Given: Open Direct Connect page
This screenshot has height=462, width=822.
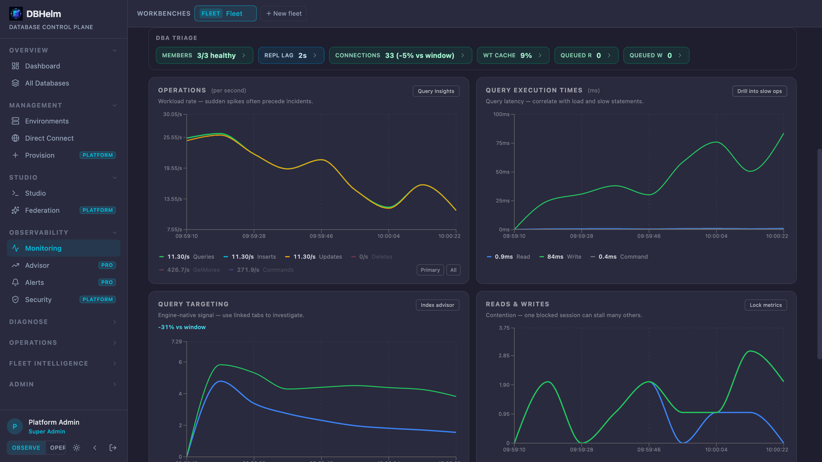Looking at the screenshot, I should [64, 138].
